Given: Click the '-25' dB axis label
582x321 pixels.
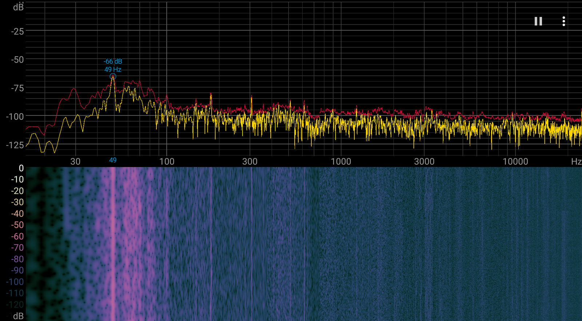Looking at the screenshot, I should tap(17, 32).
